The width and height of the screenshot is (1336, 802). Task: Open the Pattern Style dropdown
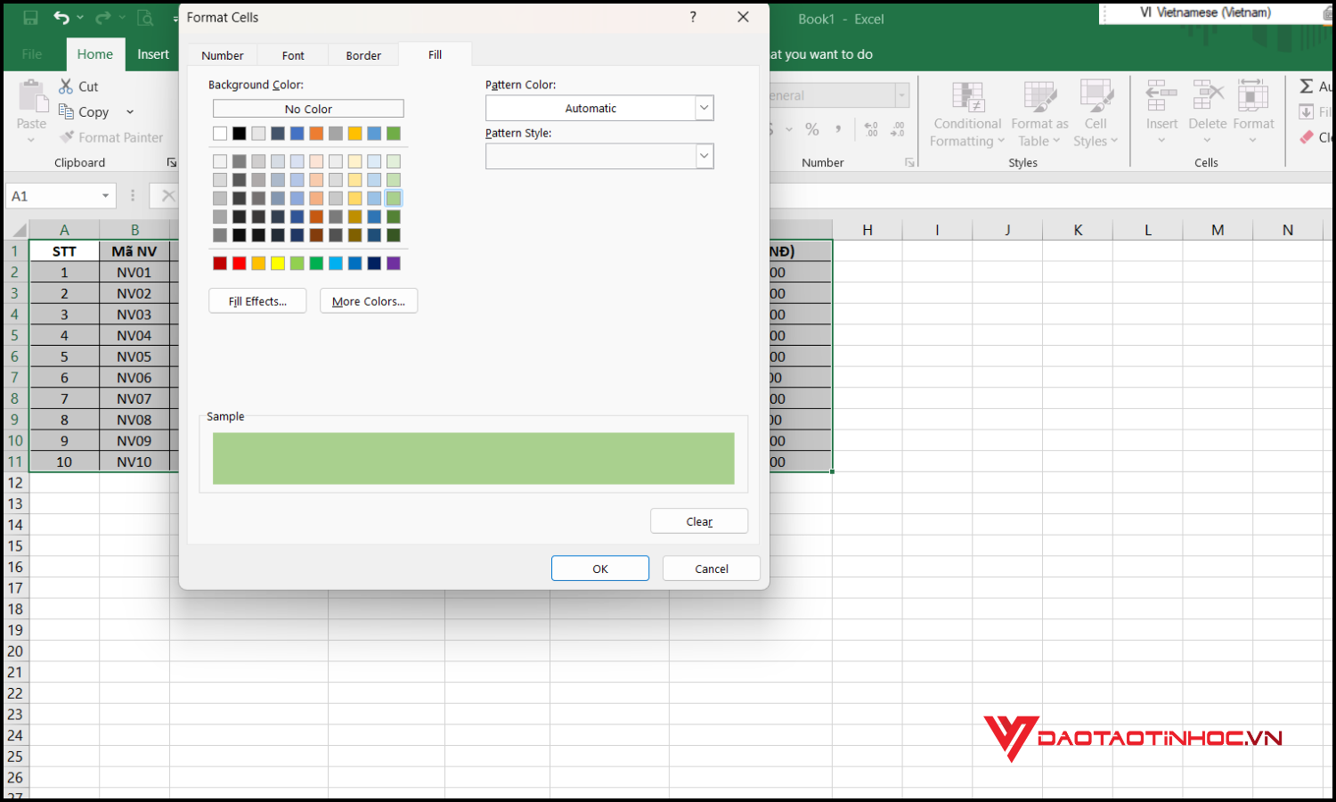(703, 156)
